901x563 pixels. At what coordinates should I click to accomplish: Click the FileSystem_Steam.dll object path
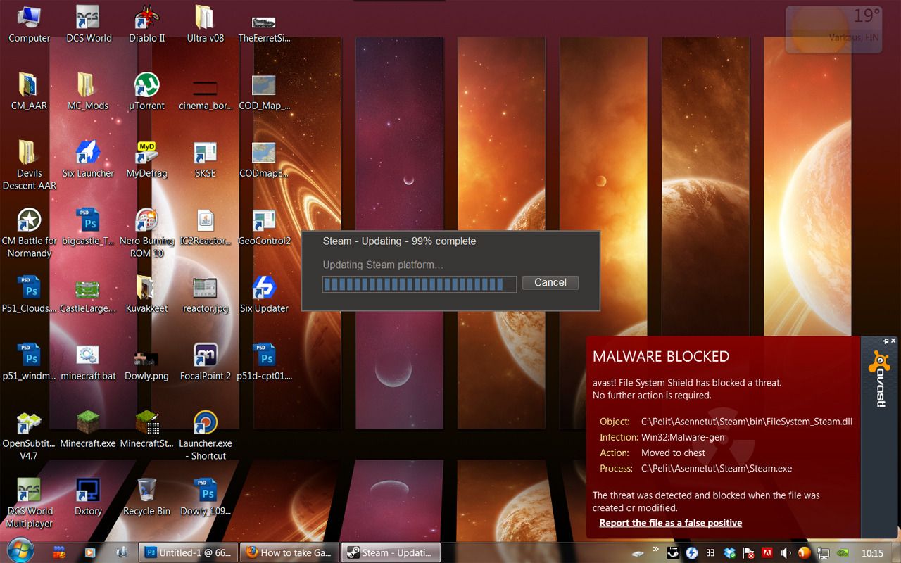[747, 422]
